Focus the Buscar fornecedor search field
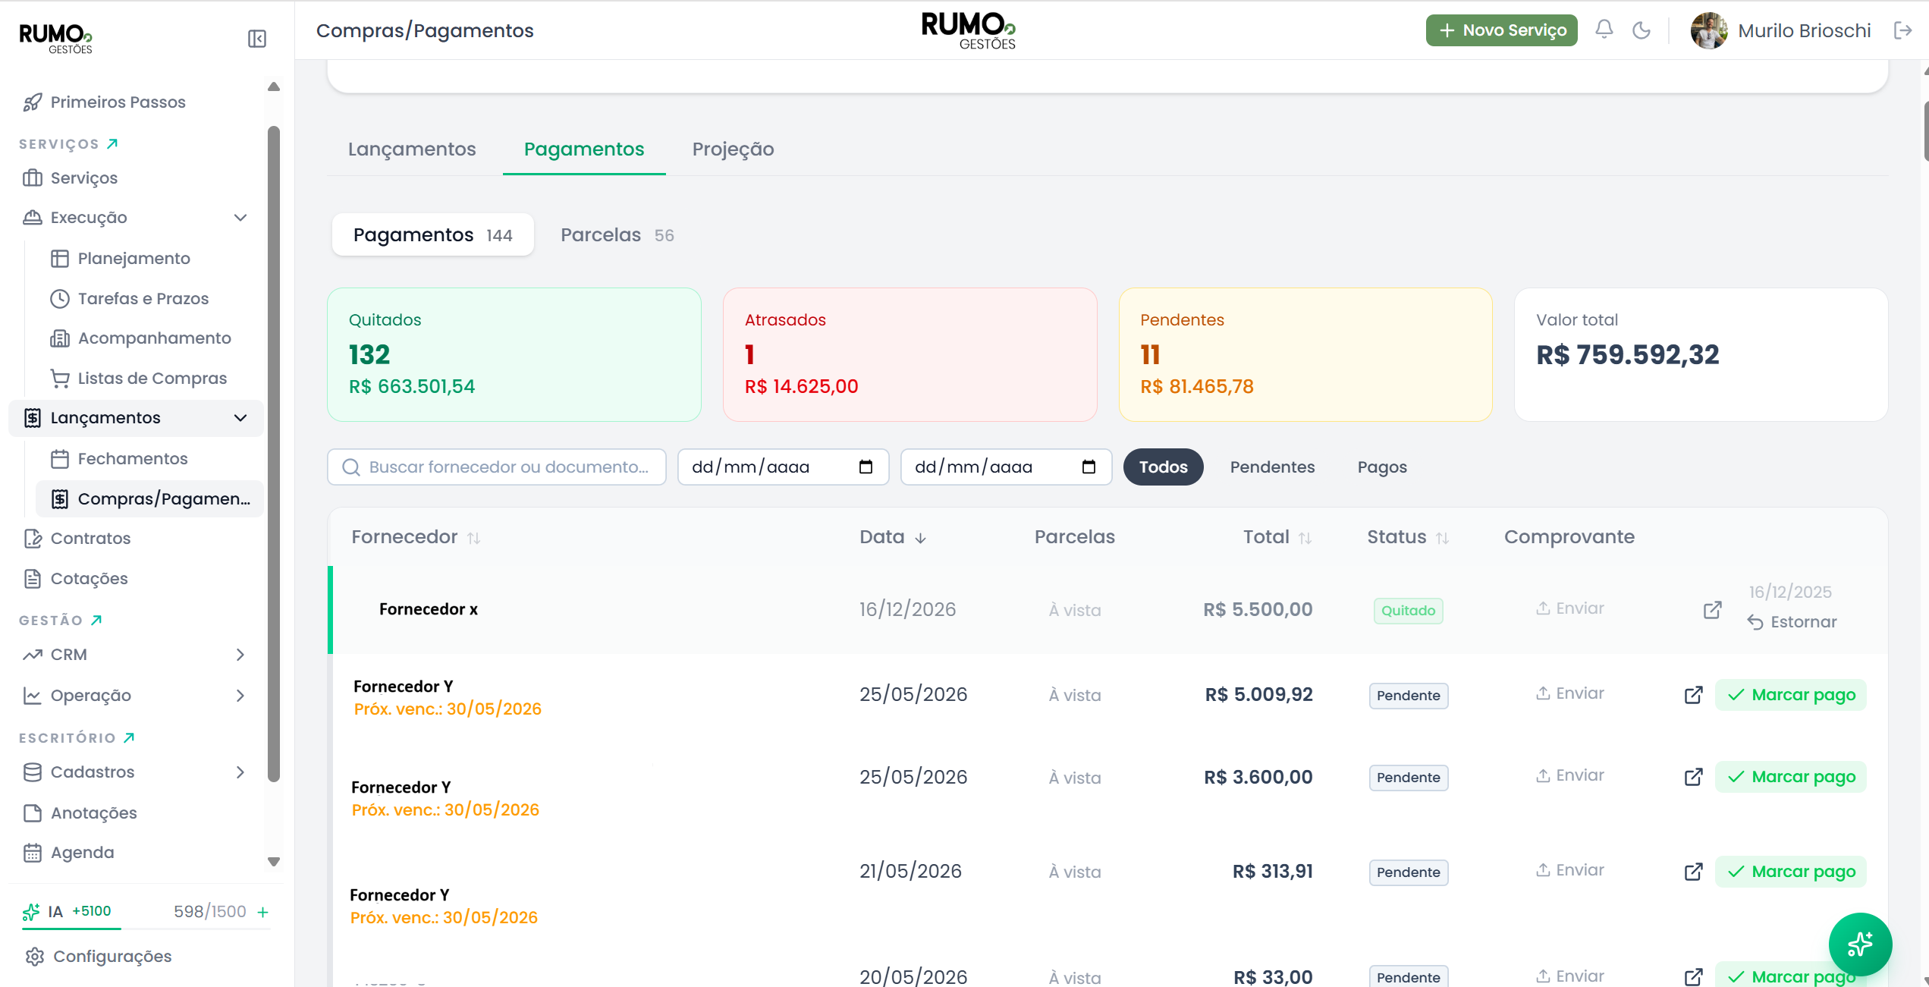The width and height of the screenshot is (1929, 987). point(497,467)
